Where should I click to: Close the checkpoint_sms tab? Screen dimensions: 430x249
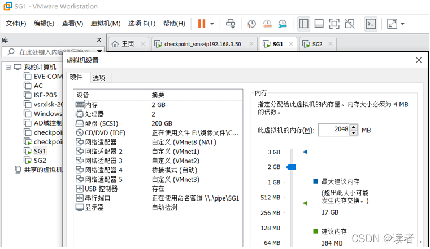[251, 44]
